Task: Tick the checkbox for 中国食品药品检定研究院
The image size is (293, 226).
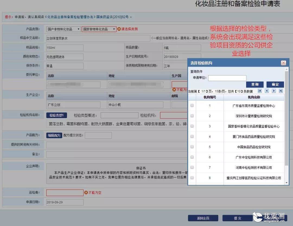Action: point(192,147)
